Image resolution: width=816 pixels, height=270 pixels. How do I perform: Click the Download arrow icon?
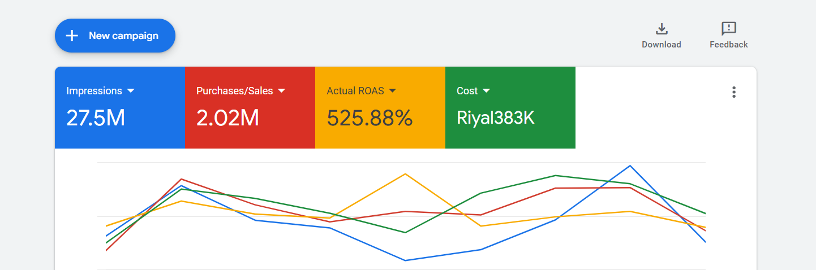pyautogui.click(x=661, y=29)
